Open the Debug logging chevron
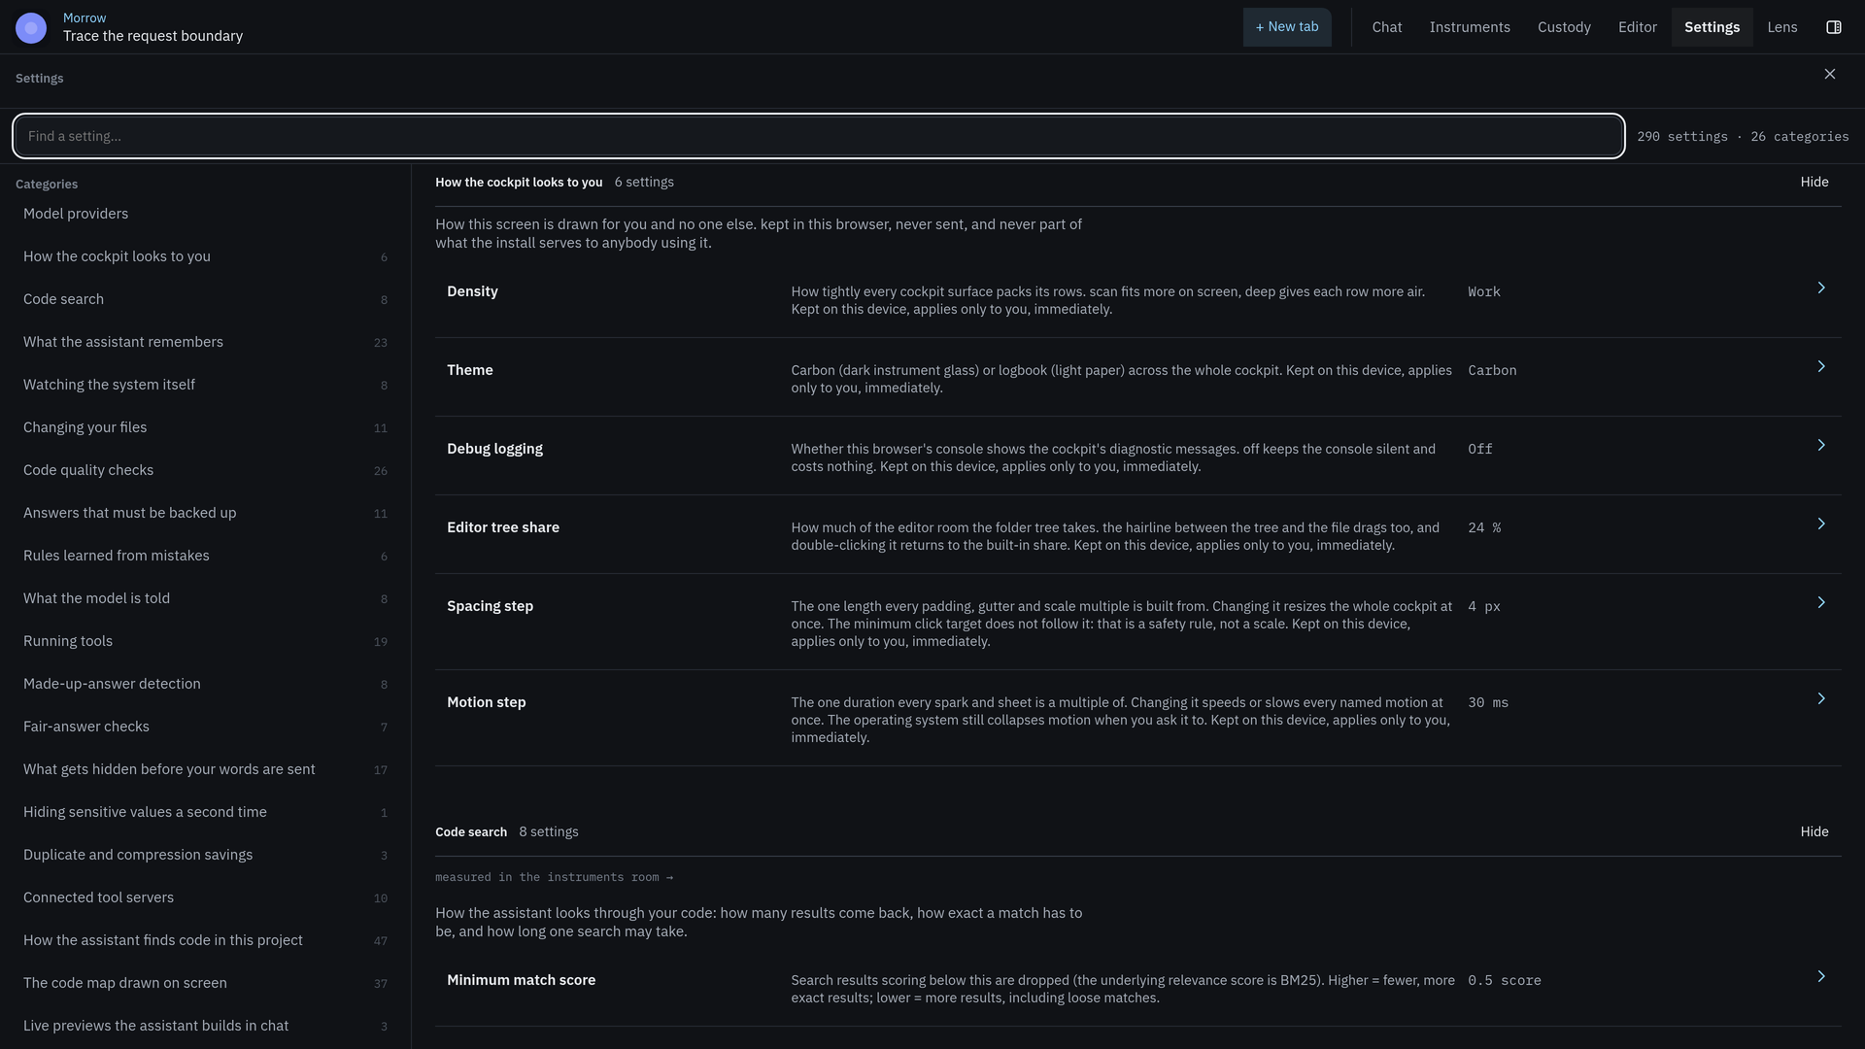The width and height of the screenshot is (1865, 1049). pos(1821,445)
